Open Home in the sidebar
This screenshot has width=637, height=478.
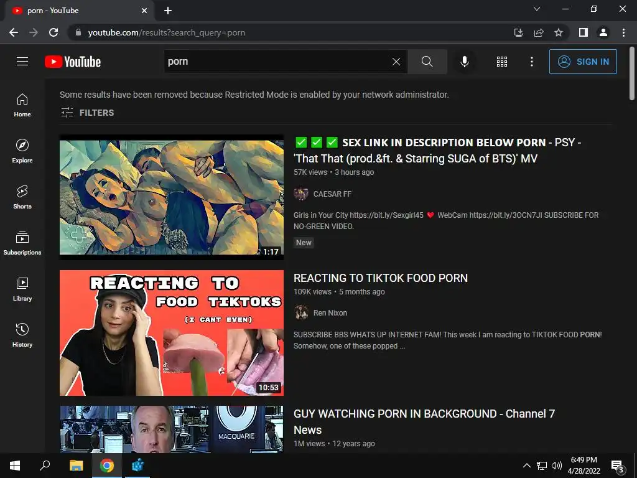[x=22, y=105]
